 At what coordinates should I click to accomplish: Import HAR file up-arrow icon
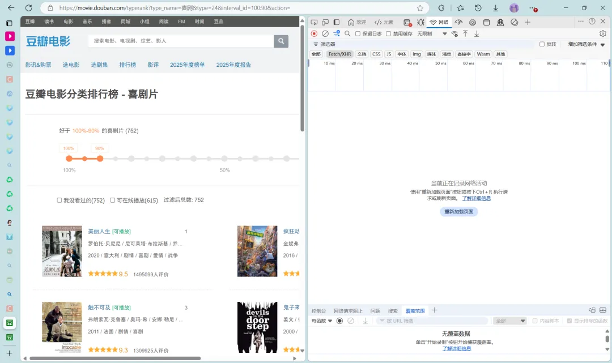tap(465, 33)
